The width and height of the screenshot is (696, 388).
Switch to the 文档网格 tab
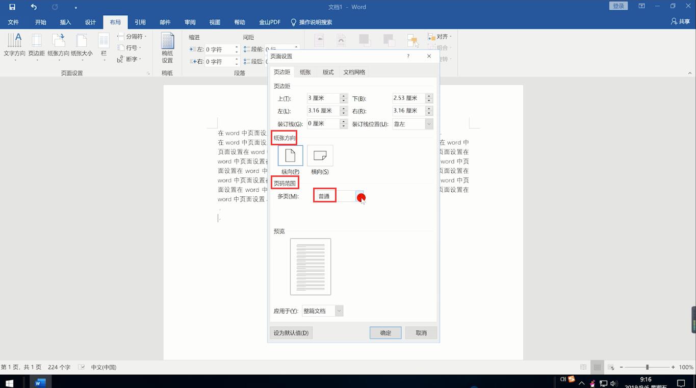click(354, 72)
